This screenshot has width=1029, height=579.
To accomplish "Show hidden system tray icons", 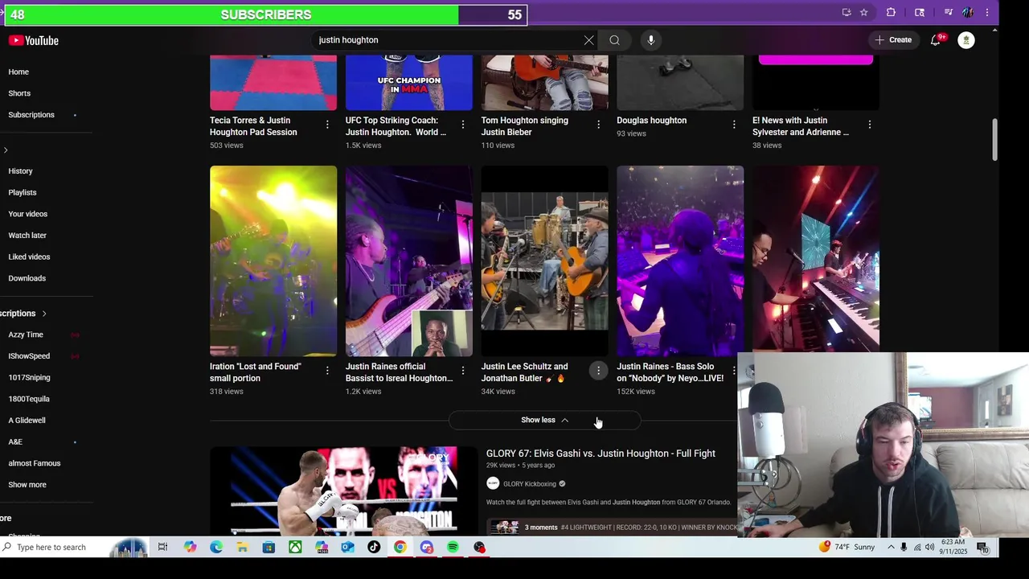I will point(891,548).
